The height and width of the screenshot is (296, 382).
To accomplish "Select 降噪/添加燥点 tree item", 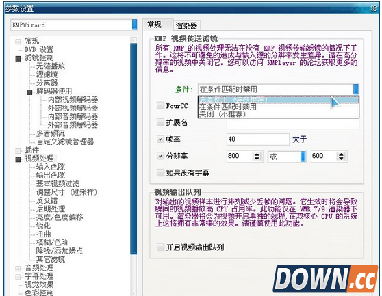I will 60,251.
